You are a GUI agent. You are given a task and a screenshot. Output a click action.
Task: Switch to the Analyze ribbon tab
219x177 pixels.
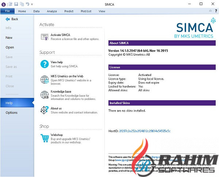coord(52,11)
